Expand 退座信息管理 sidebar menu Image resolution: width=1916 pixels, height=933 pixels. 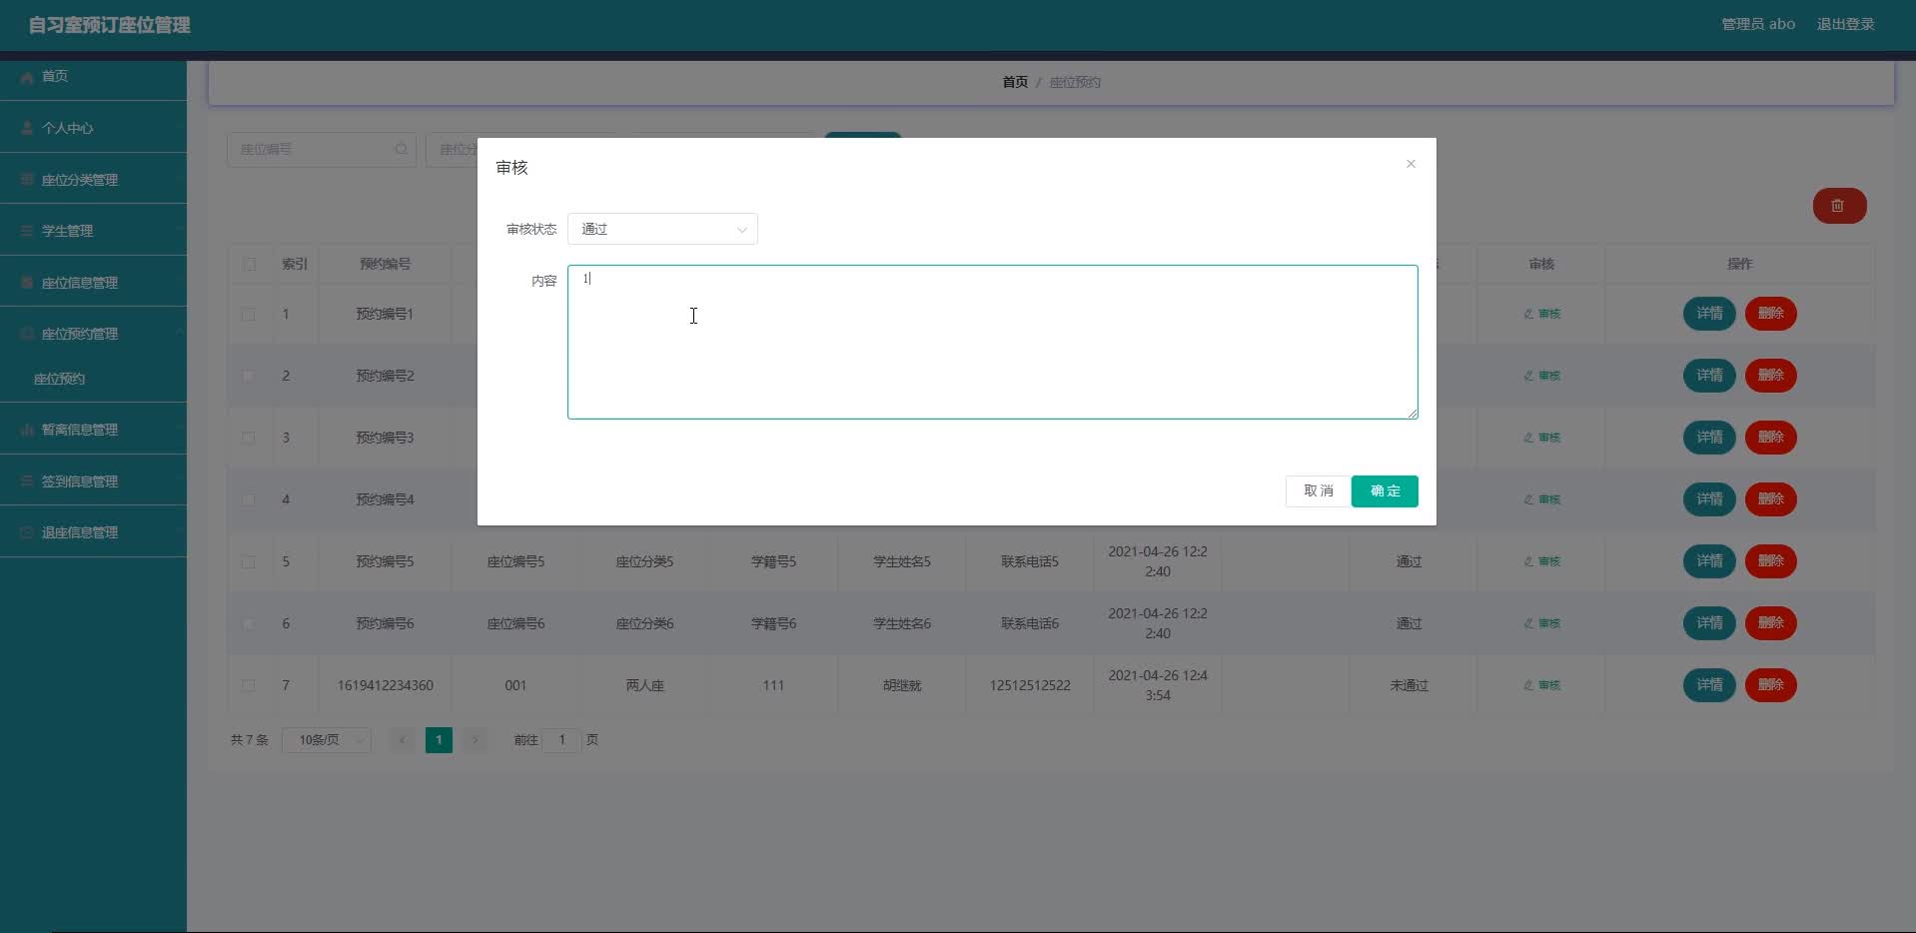pyautogui.click(x=93, y=532)
